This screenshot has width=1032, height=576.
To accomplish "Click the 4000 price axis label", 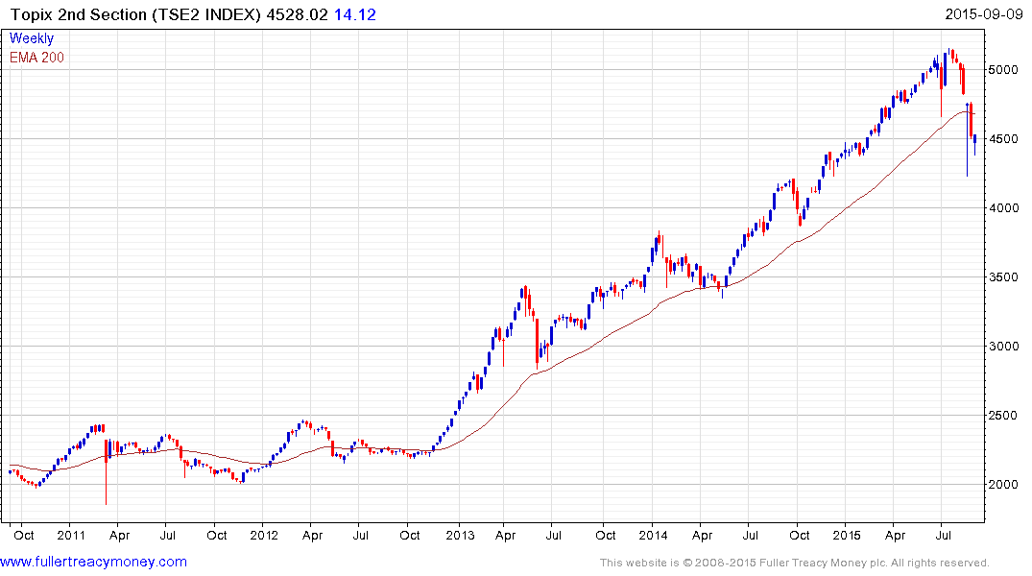I will pyautogui.click(x=1004, y=208).
